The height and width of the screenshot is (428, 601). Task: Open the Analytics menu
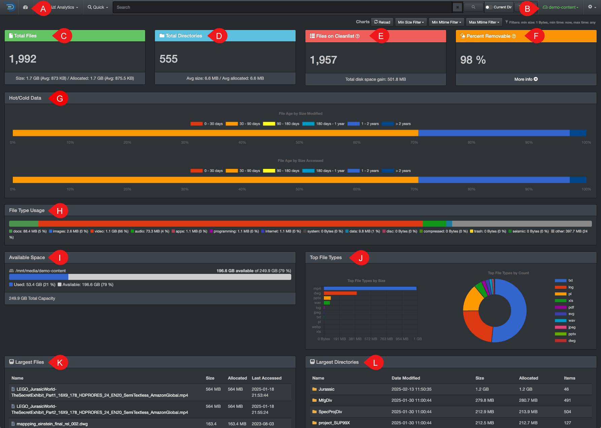64,7
